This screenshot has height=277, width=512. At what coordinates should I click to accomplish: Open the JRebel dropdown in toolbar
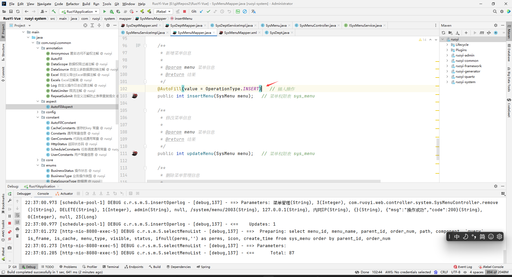point(163,11)
